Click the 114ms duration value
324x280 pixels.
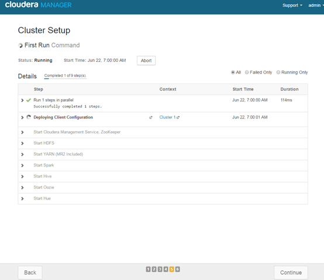pos(286,100)
